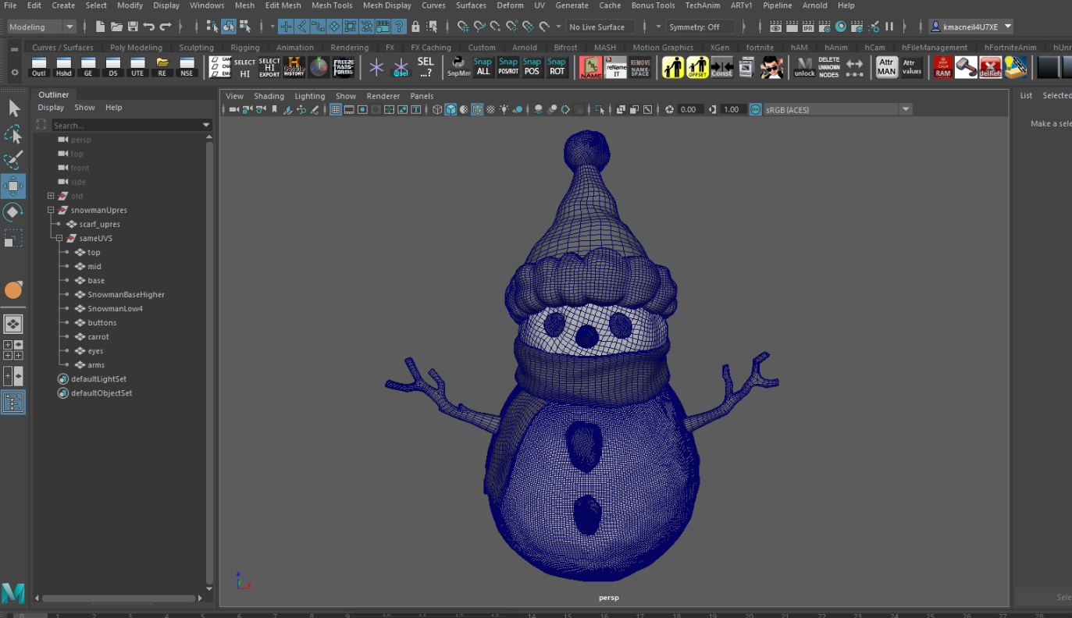Activate the Lasso selection tool
This screenshot has width=1072, height=618.
click(x=13, y=134)
